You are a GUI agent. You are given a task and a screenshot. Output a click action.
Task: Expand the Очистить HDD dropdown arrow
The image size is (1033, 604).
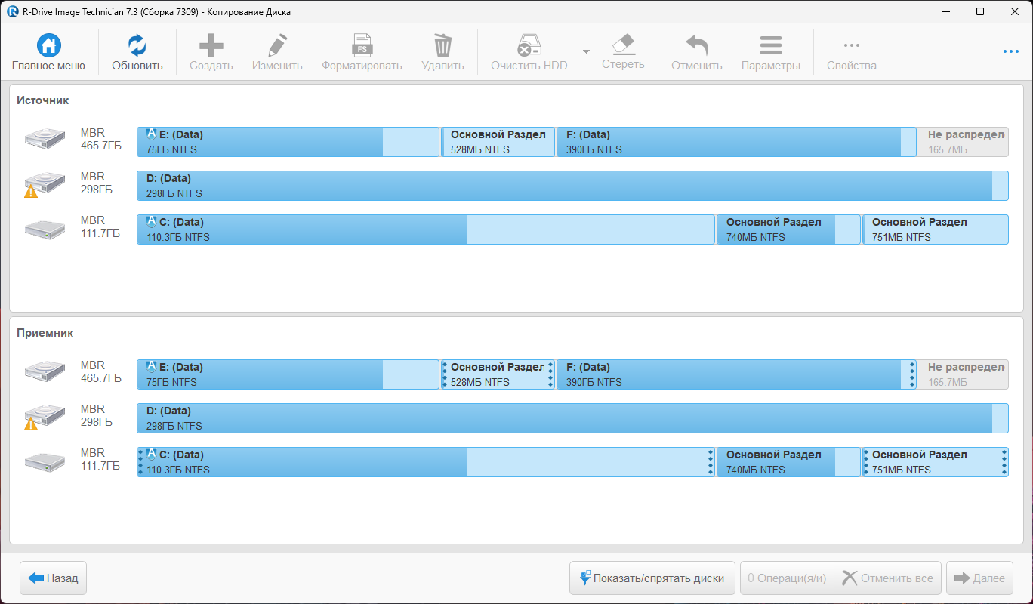pyautogui.click(x=586, y=51)
